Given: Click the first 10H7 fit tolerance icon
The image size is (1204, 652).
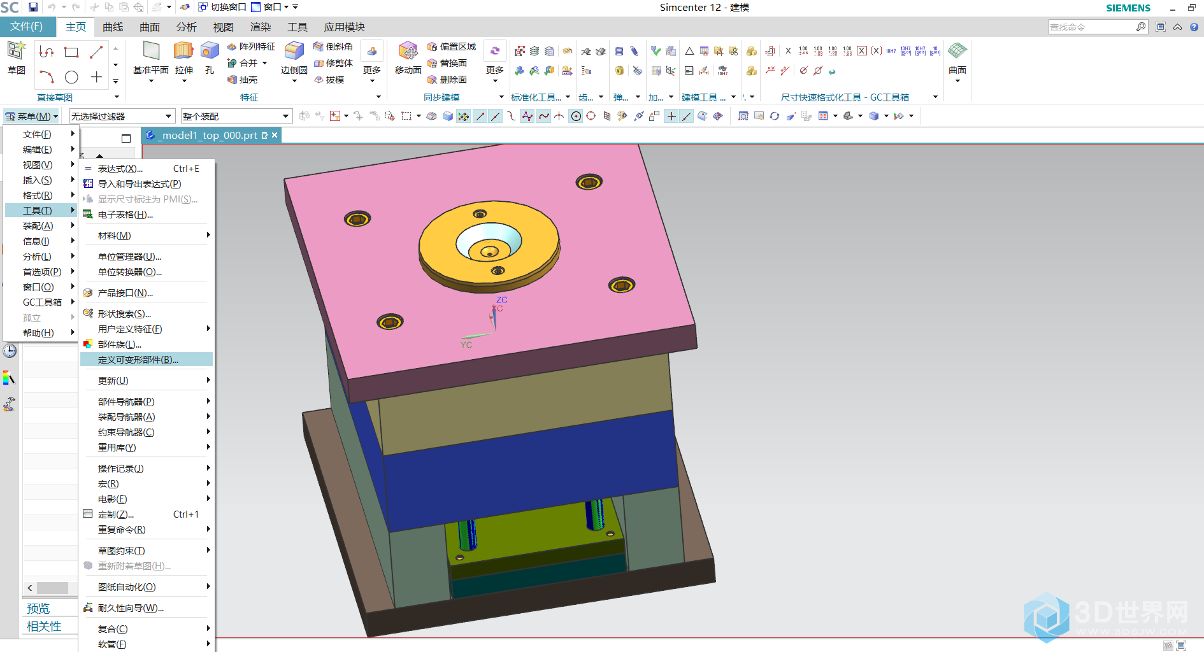Looking at the screenshot, I should click(x=891, y=51).
